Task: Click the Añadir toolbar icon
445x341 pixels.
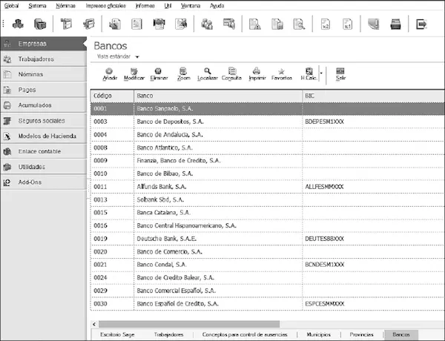Action: pos(110,73)
